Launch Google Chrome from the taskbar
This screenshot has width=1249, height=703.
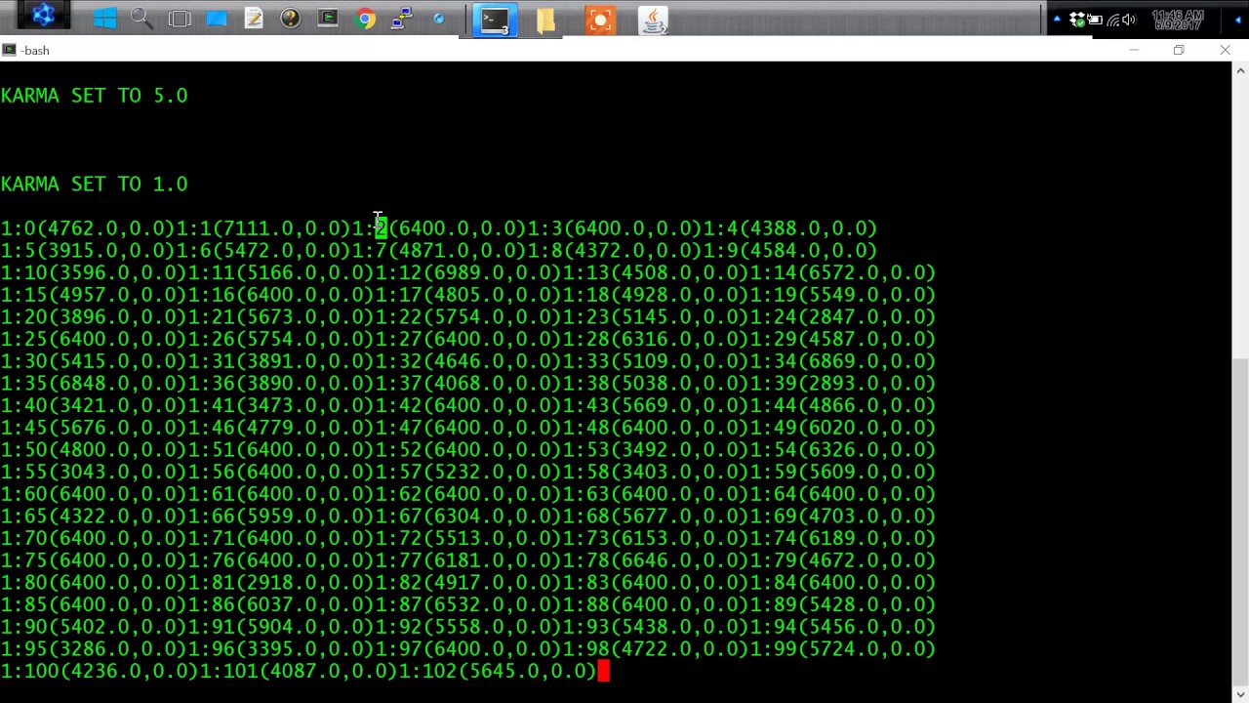tap(365, 19)
